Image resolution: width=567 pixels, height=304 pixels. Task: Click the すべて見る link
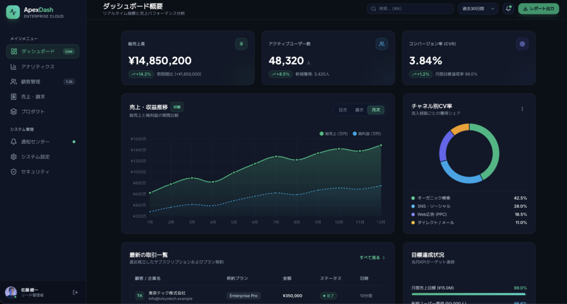tap(372, 258)
